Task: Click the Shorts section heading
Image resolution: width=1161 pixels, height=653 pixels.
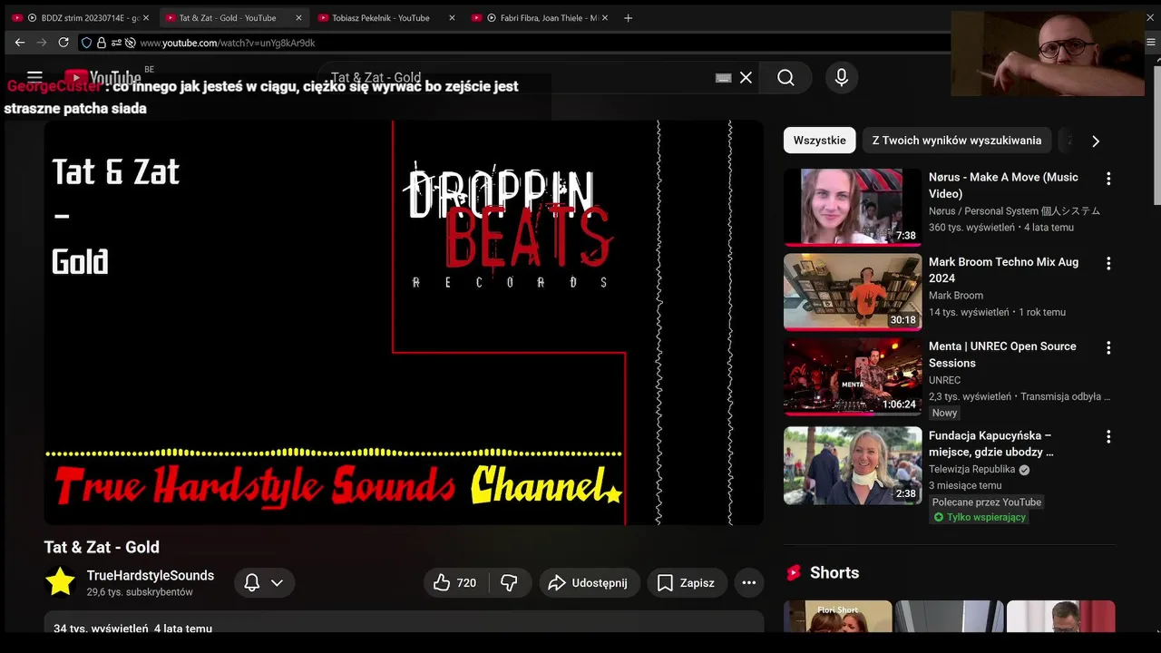Action: [834, 573]
